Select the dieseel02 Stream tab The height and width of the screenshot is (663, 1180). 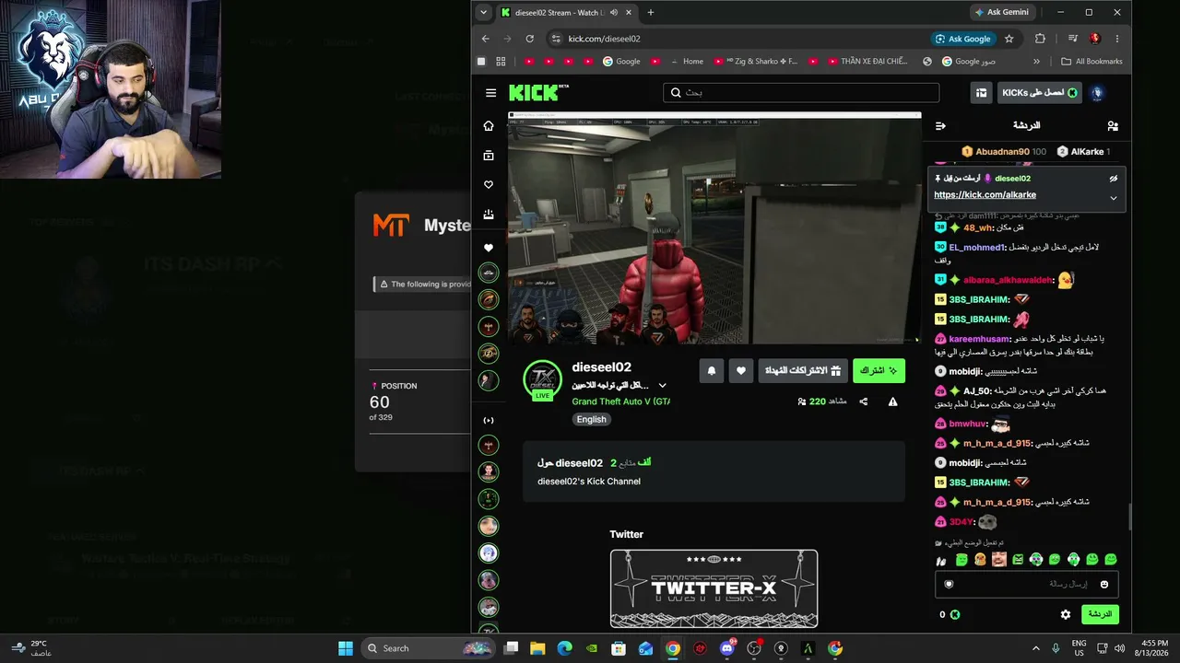pos(568,13)
